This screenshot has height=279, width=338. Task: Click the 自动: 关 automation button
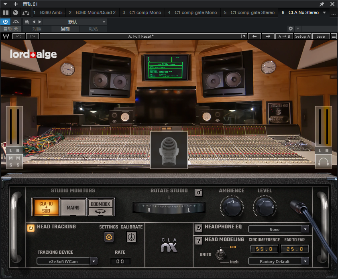tap(10, 28)
